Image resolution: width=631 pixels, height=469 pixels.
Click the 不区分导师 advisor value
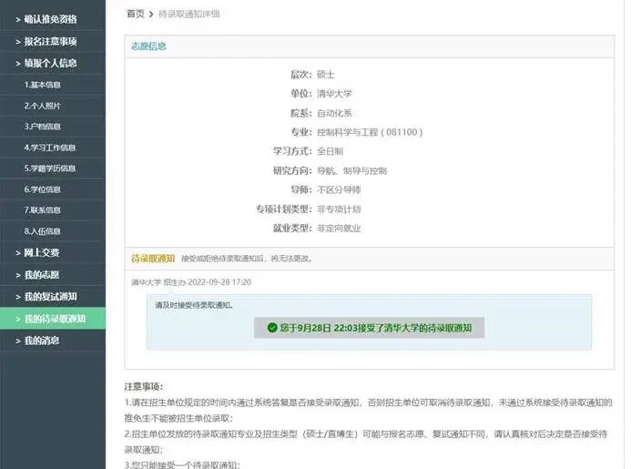click(339, 190)
